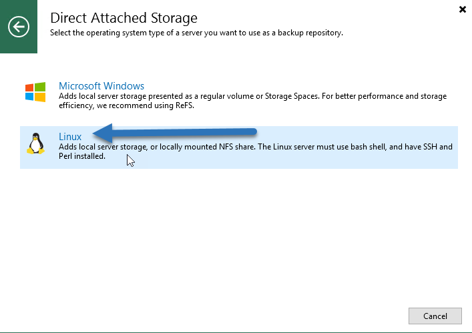Cancel the Direct Attached Storage wizard
Viewport: 472px width, 333px height.
tap(435, 316)
